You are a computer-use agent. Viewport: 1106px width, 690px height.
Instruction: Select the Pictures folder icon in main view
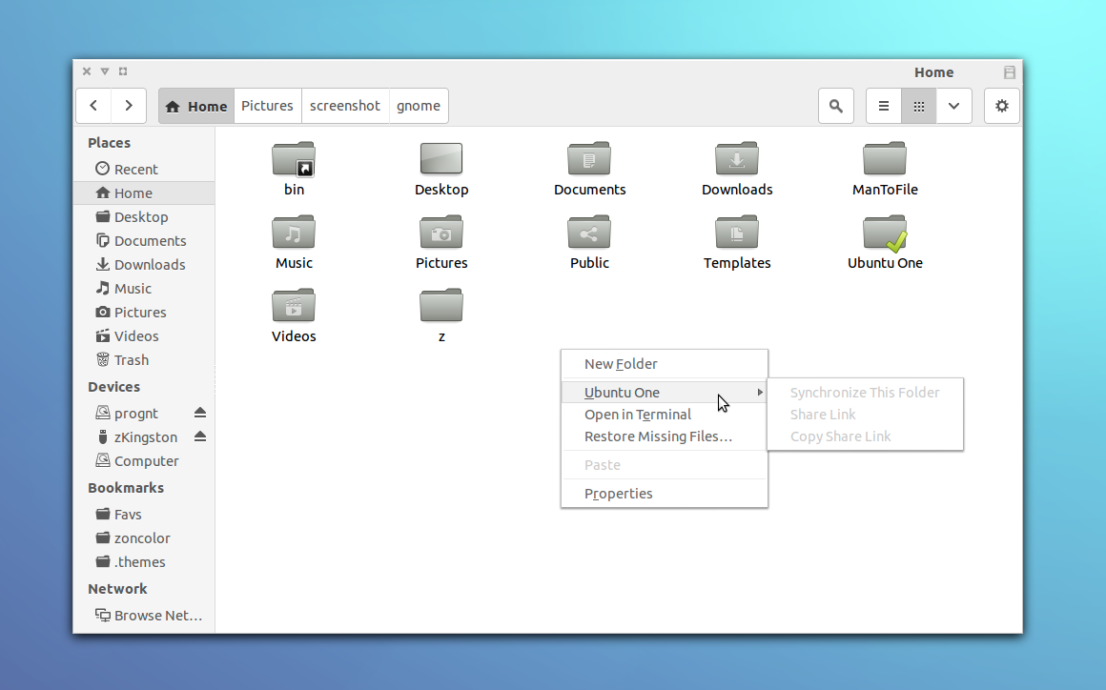(x=441, y=232)
